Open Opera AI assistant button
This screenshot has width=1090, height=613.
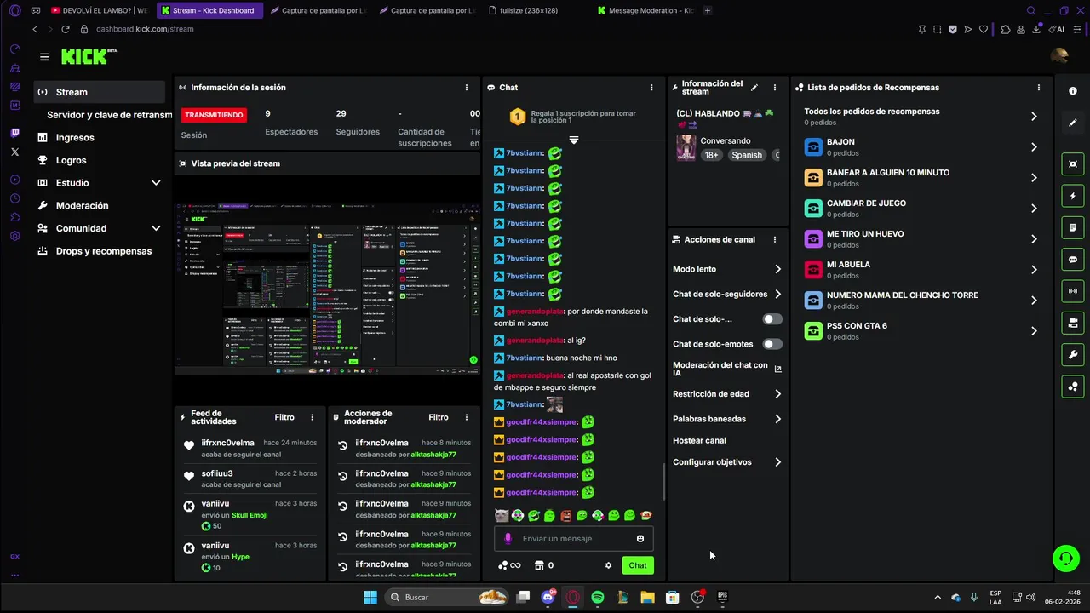1057,29
